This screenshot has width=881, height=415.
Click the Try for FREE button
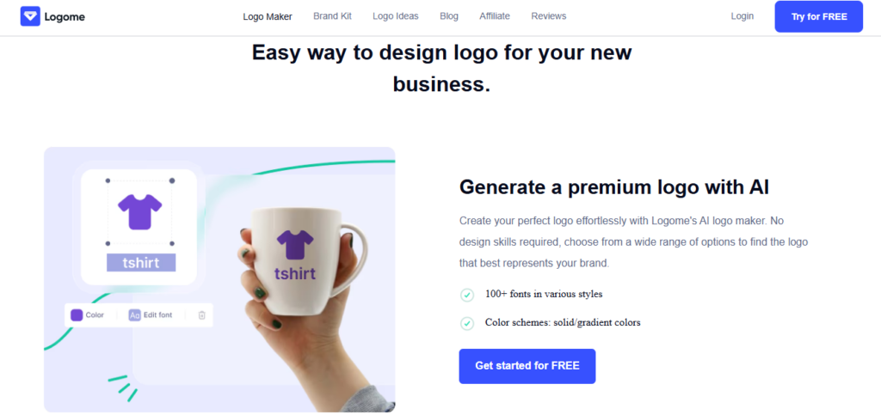pyautogui.click(x=819, y=17)
